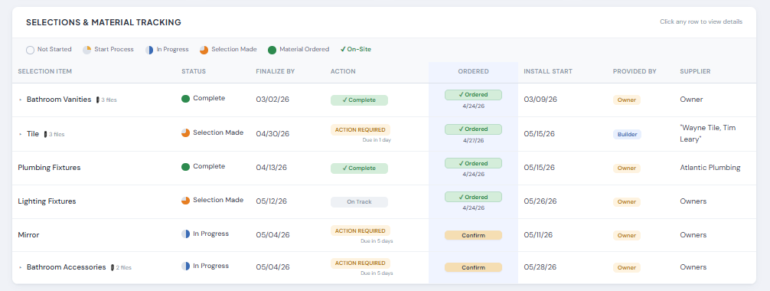
Task: Click Action column header
Action: click(343, 72)
